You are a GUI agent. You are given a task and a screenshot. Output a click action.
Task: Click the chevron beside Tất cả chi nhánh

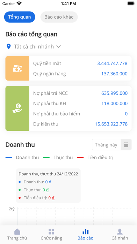[x=58, y=47]
